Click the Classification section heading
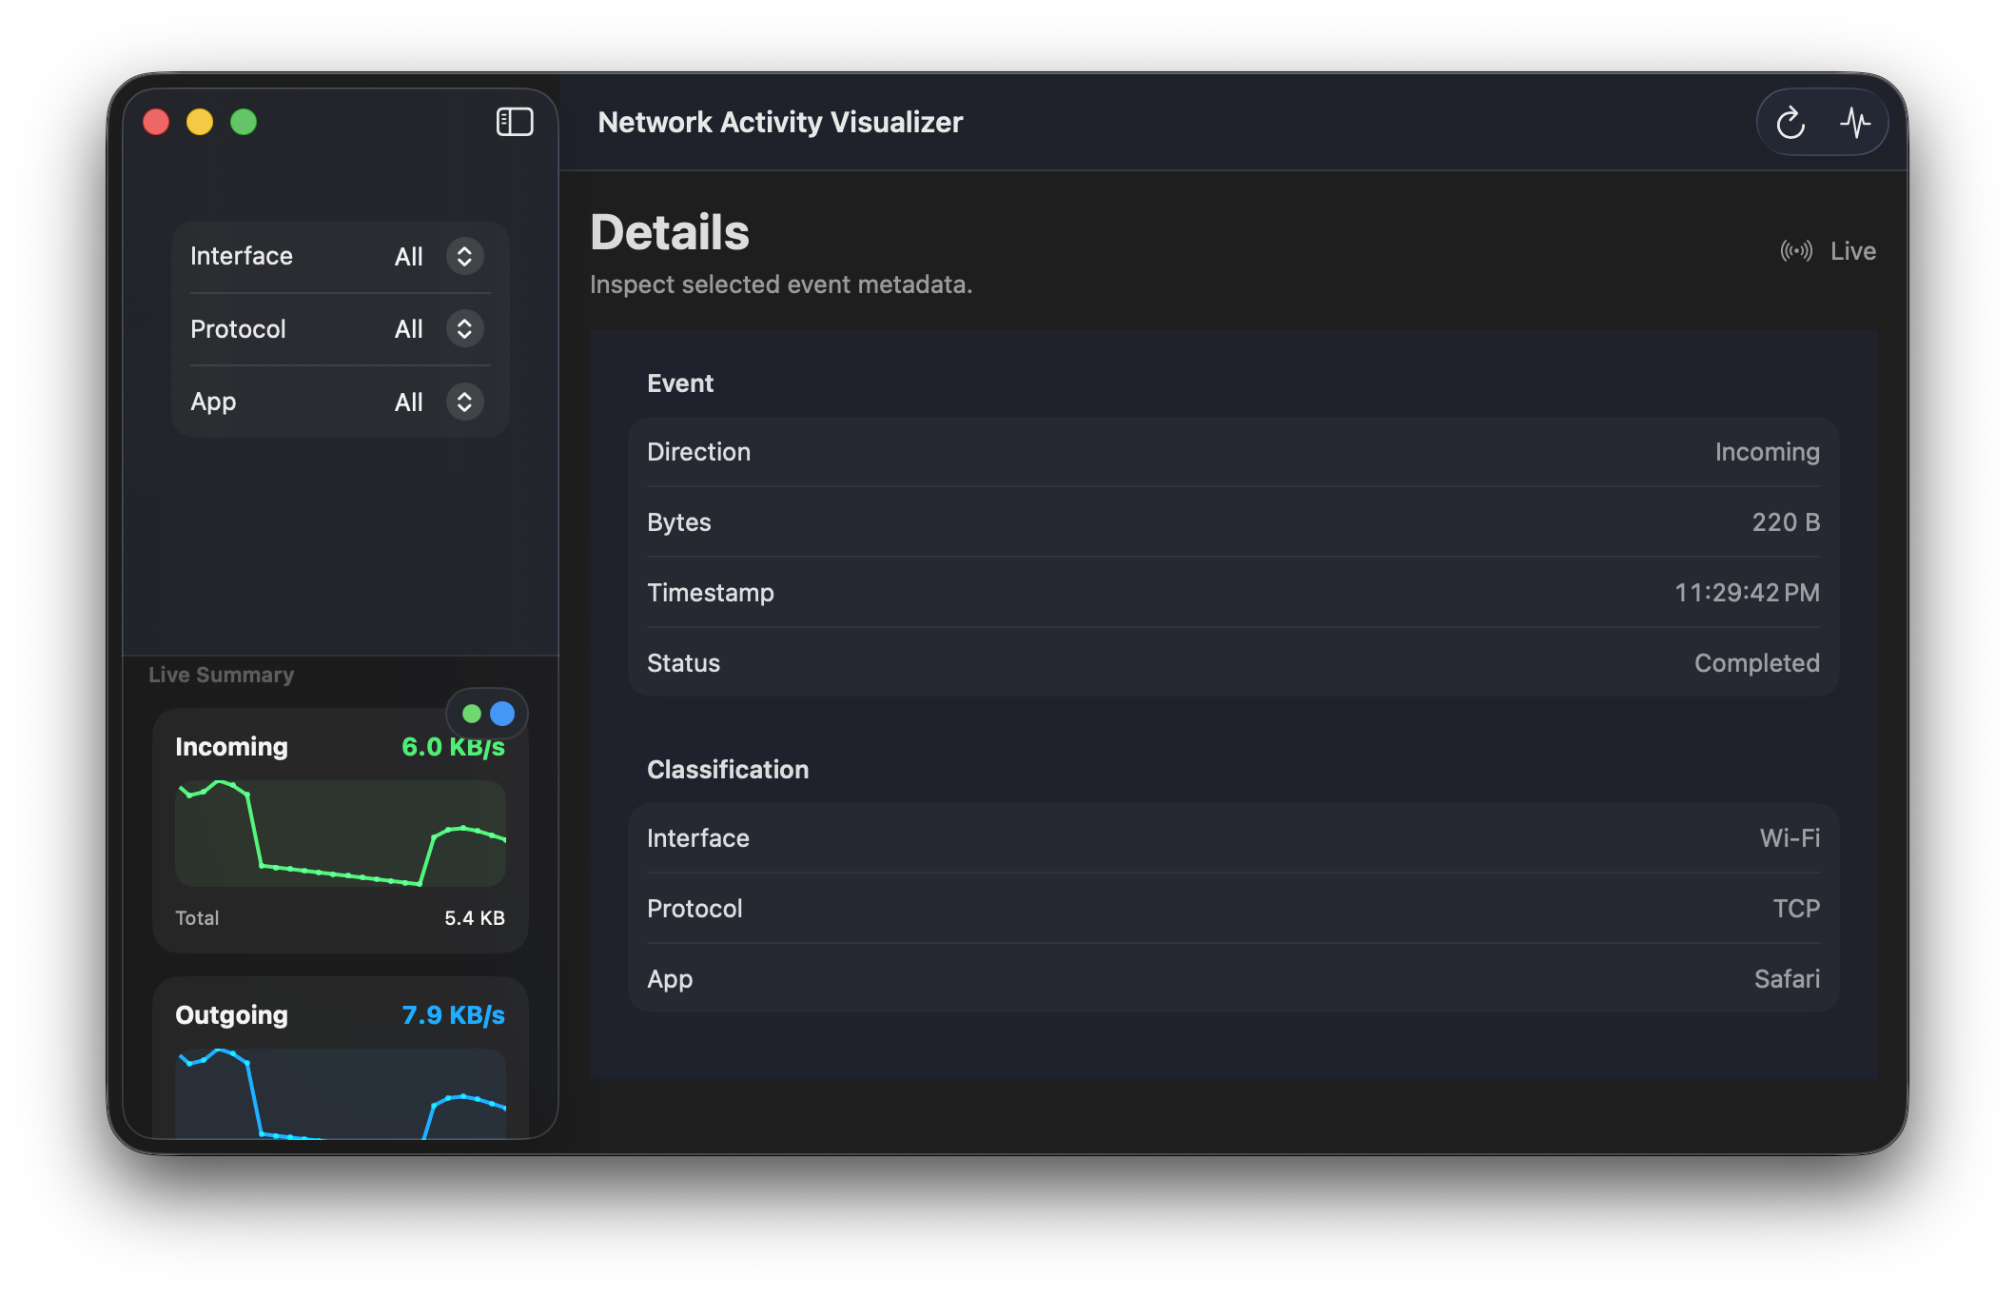2015x1296 pixels. pos(728,770)
